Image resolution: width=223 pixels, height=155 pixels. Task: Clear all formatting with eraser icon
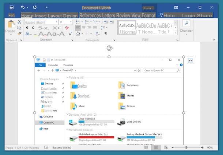click(67, 28)
